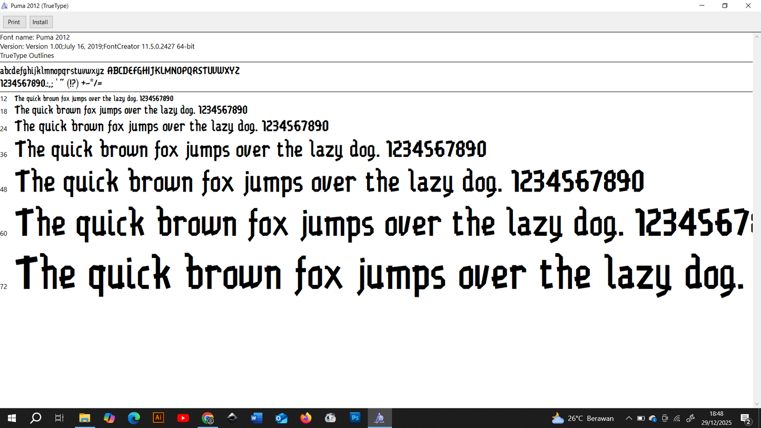Open Microsoft Word from the taskbar
The height and width of the screenshot is (428, 761).
(256, 419)
